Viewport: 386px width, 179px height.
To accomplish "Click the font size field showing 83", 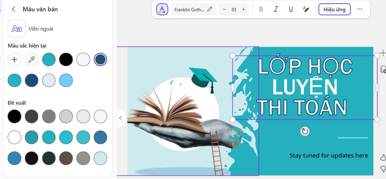I will click(234, 9).
